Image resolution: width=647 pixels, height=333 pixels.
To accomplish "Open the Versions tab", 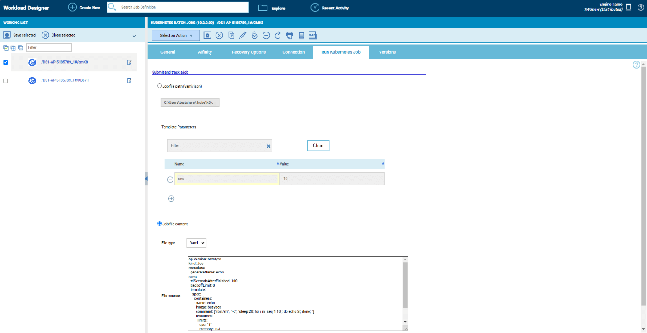I will [387, 52].
